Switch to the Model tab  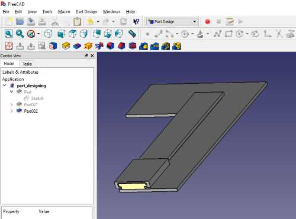9,64
